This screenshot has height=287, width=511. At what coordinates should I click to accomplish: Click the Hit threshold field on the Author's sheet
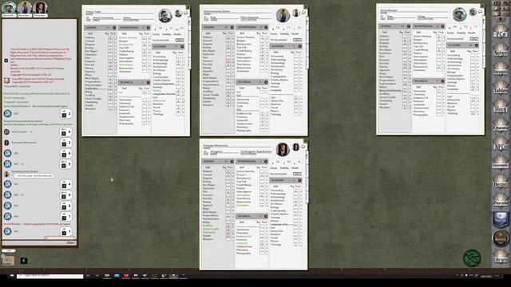(180, 41)
